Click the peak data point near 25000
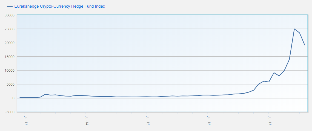Viewport: 312px width, 131px height. [294, 29]
